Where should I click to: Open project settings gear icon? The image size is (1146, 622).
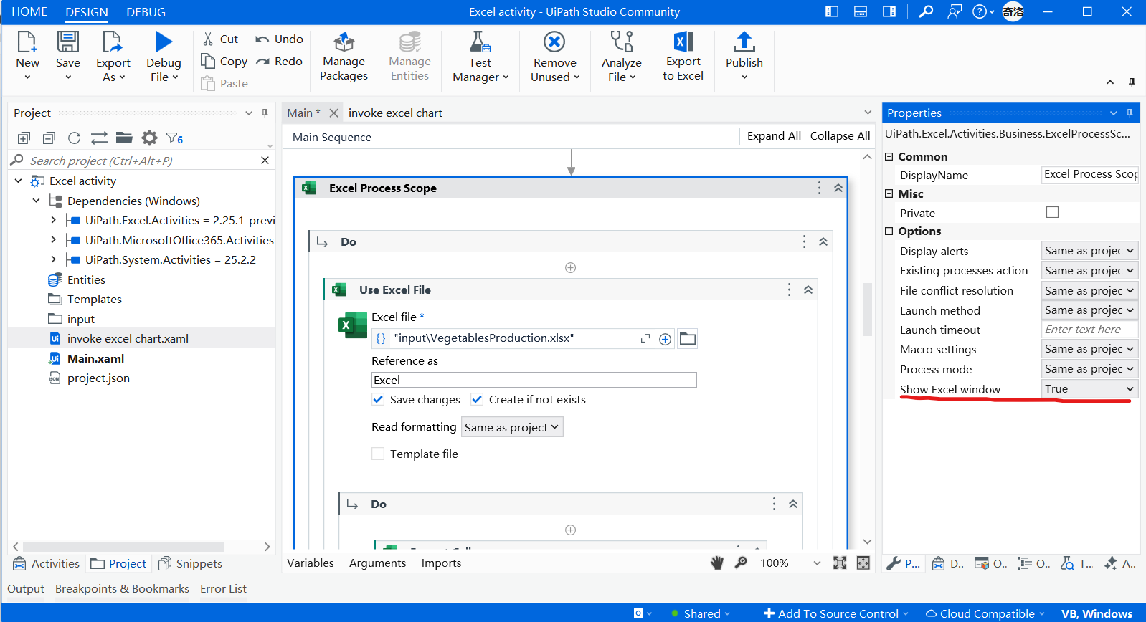point(149,138)
